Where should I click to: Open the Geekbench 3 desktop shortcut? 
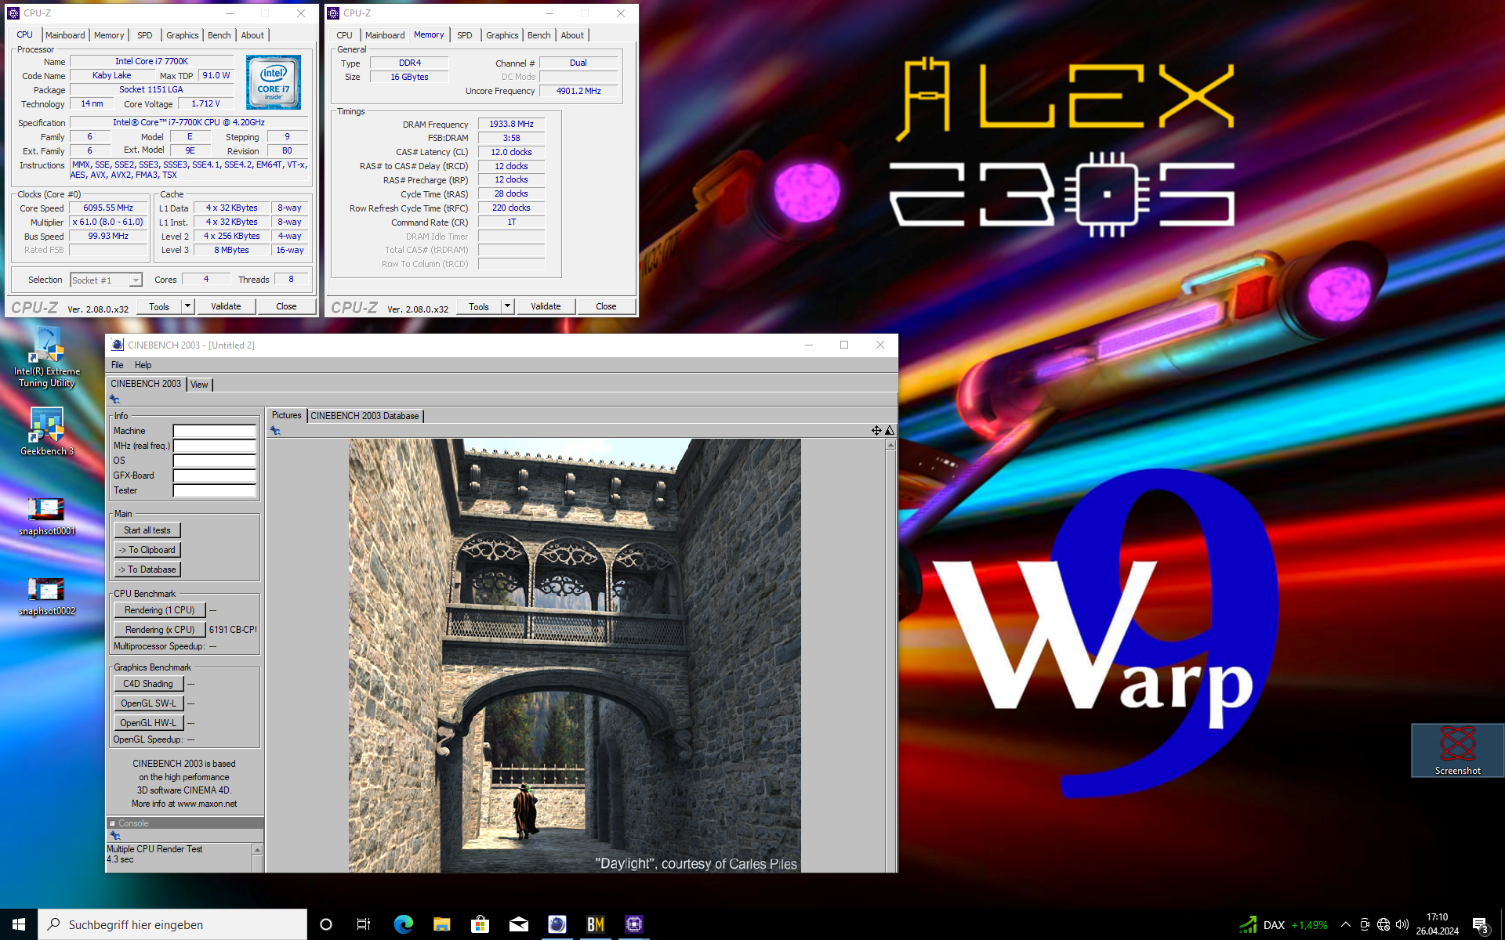click(47, 432)
